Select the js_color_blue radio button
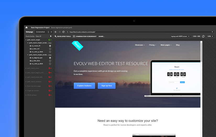The height and width of the screenshot is (137, 216). pos(50,61)
